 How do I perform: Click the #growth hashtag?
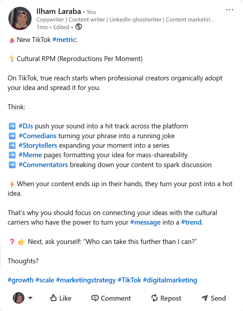[x=20, y=280]
